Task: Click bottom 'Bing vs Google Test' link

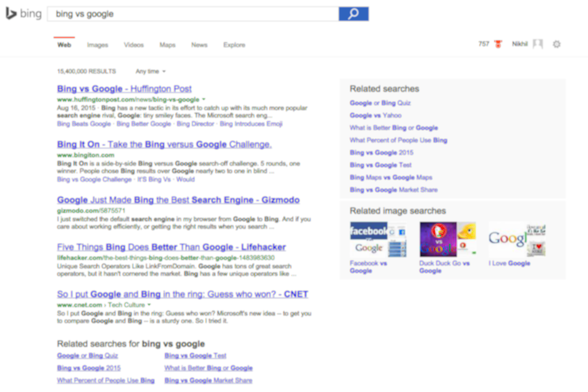Action: point(196,355)
